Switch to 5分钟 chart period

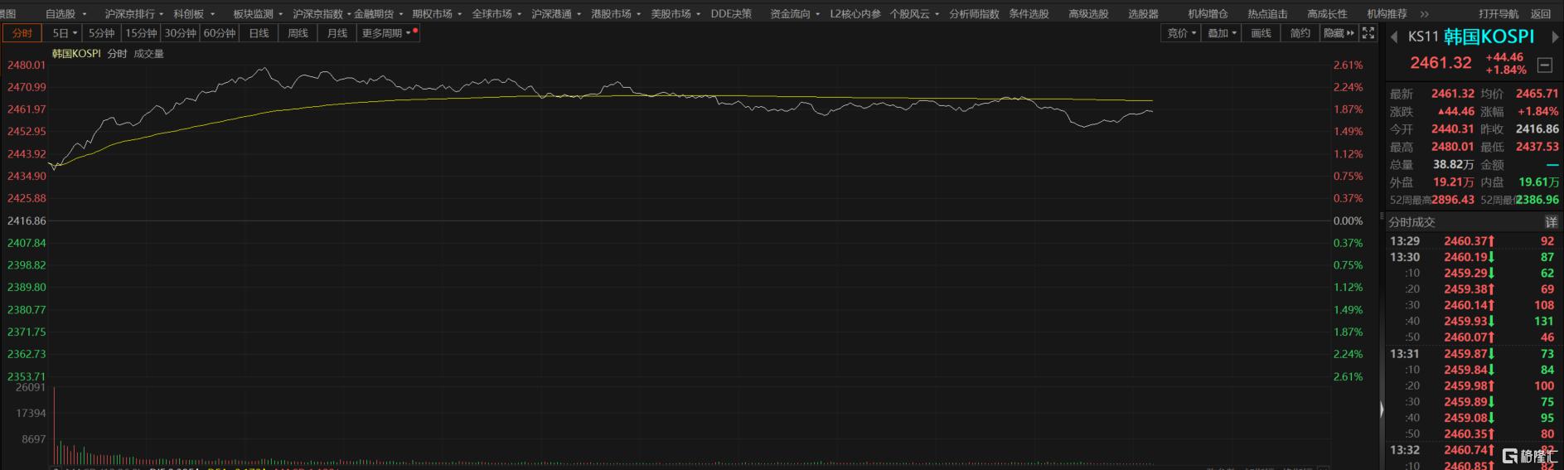coord(102,33)
